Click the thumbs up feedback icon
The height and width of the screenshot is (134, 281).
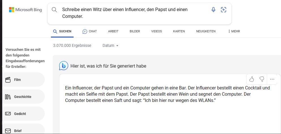point(252,79)
